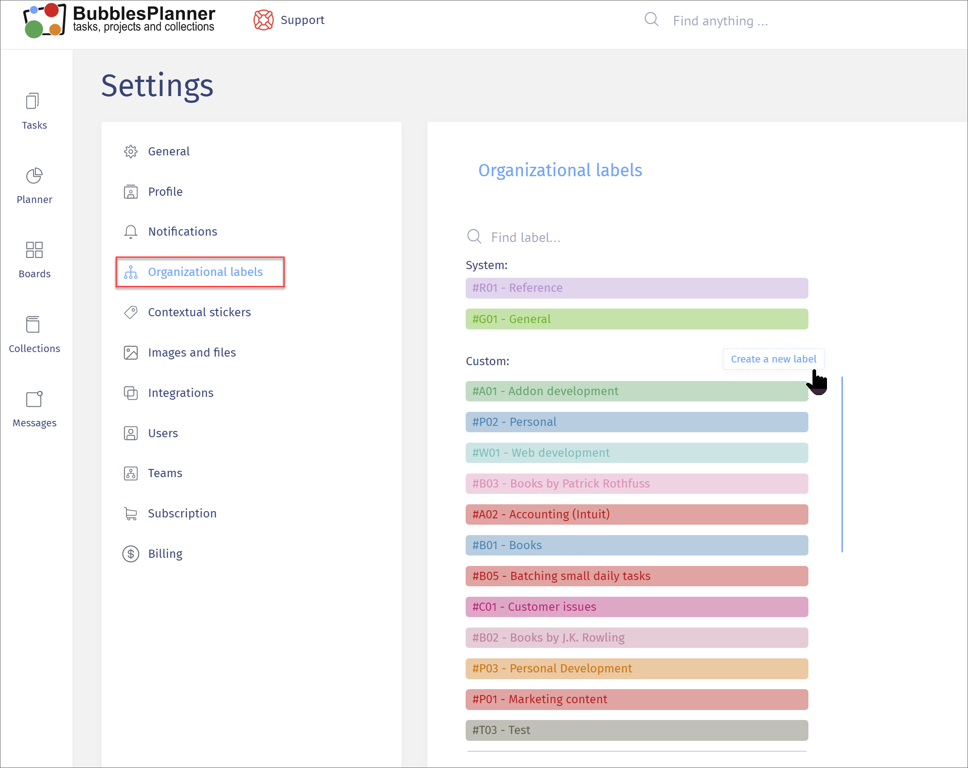Image resolution: width=968 pixels, height=768 pixels.
Task: Open the BubblesPlanner logo home
Action: click(119, 20)
